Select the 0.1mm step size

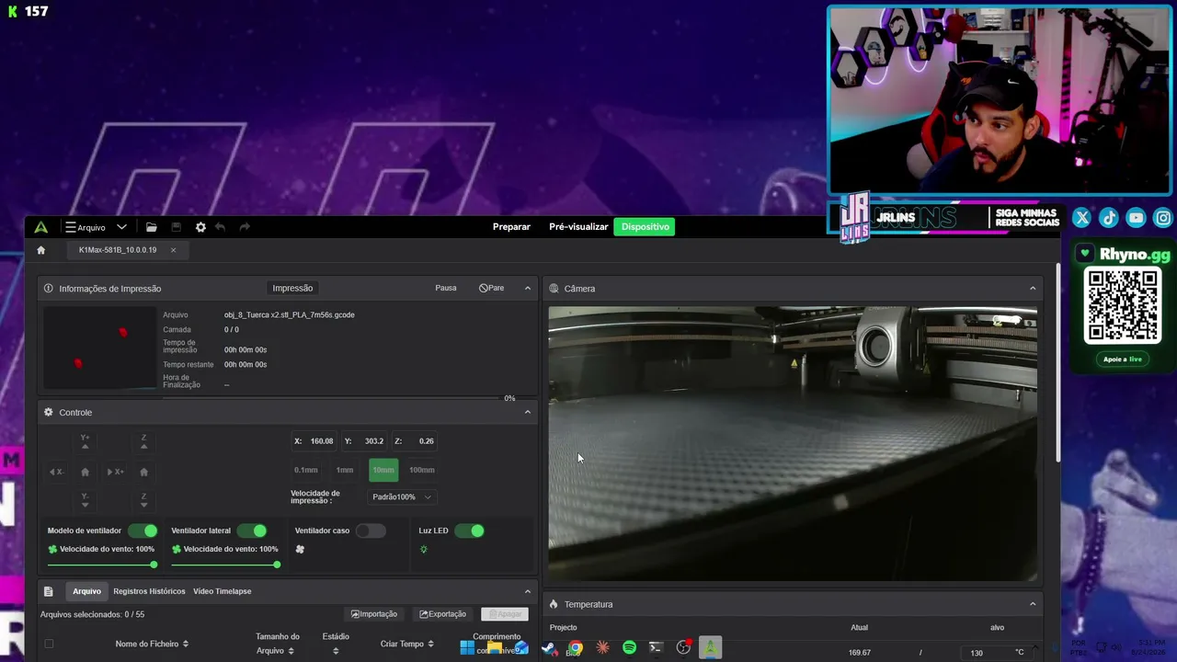coord(306,470)
